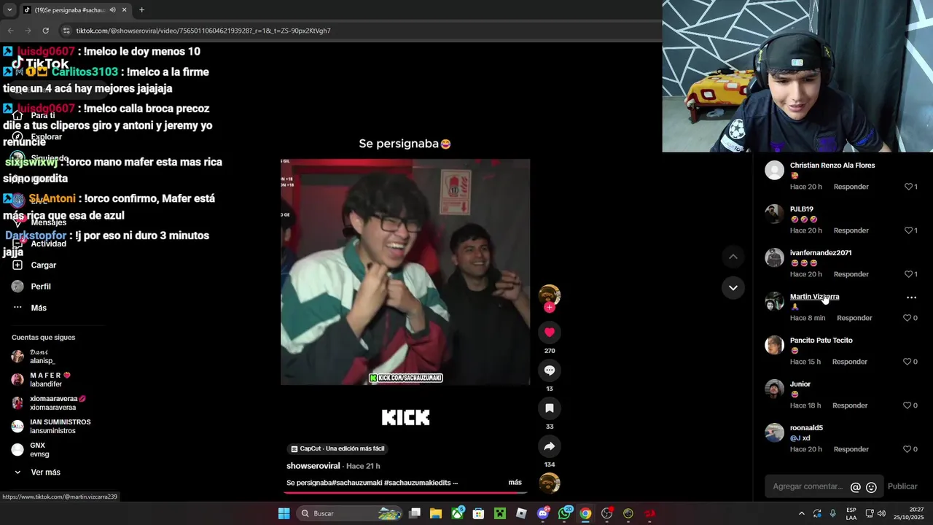Mute the tab via speaker icon
The image size is (933, 525).
(x=112, y=10)
